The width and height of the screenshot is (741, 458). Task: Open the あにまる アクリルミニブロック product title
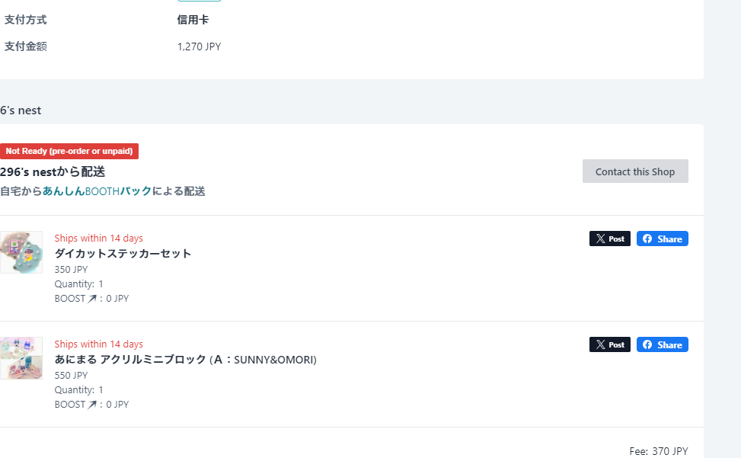click(x=185, y=359)
